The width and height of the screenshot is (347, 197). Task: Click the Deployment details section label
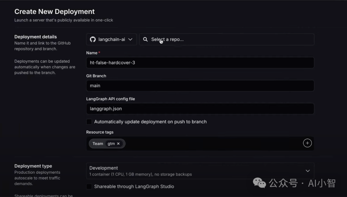pyautogui.click(x=36, y=37)
